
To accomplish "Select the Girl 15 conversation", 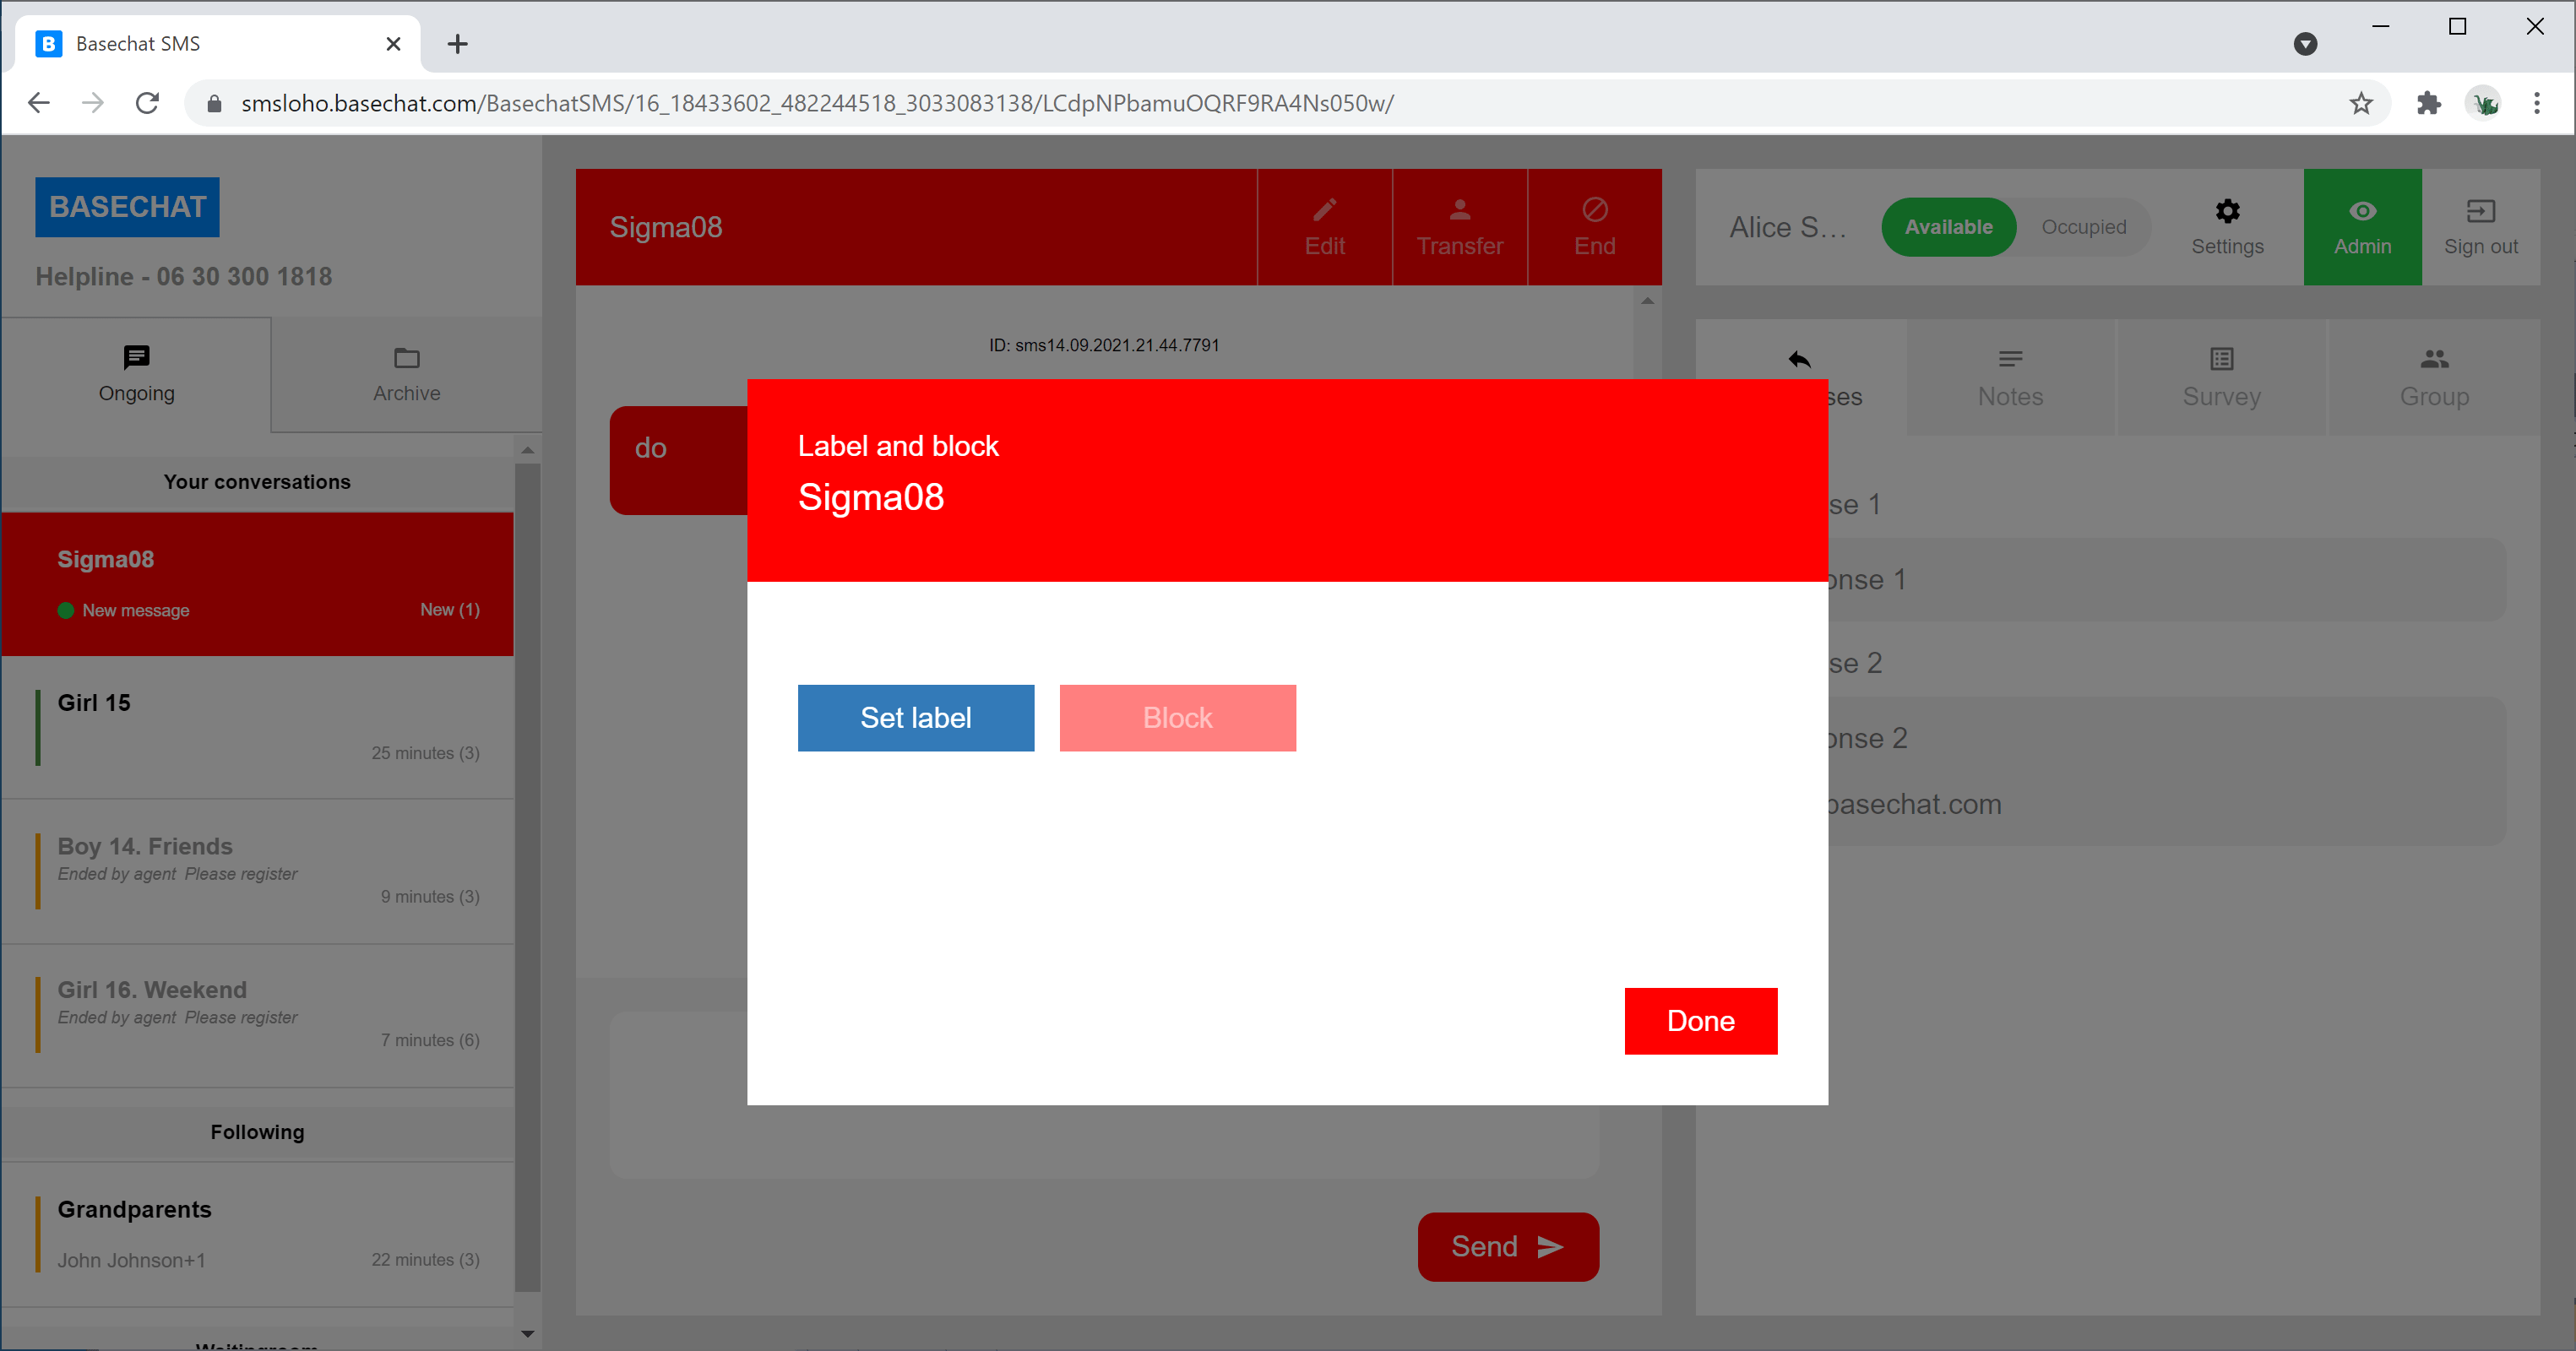I will tap(258, 727).
